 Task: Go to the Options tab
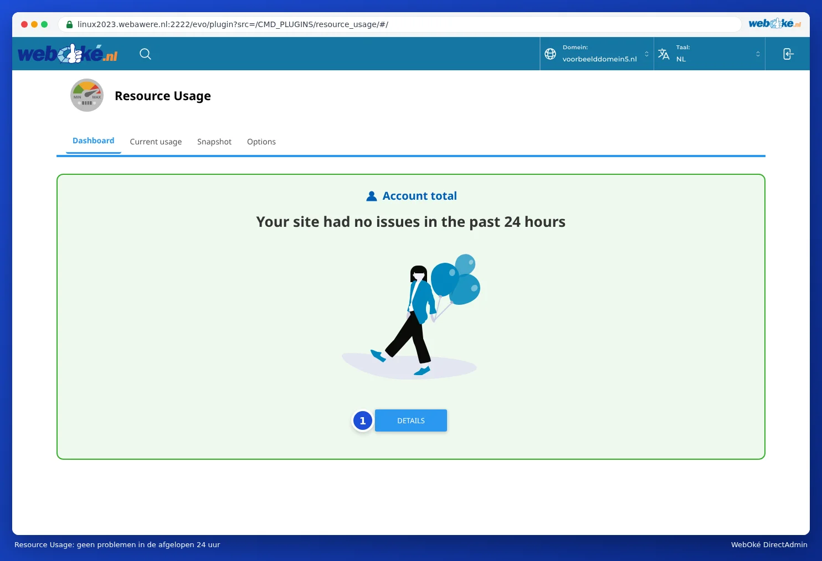pos(261,142)
